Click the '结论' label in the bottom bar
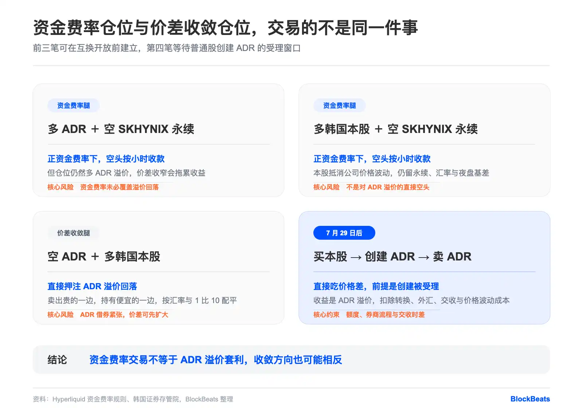 click(x=57, y=360)
